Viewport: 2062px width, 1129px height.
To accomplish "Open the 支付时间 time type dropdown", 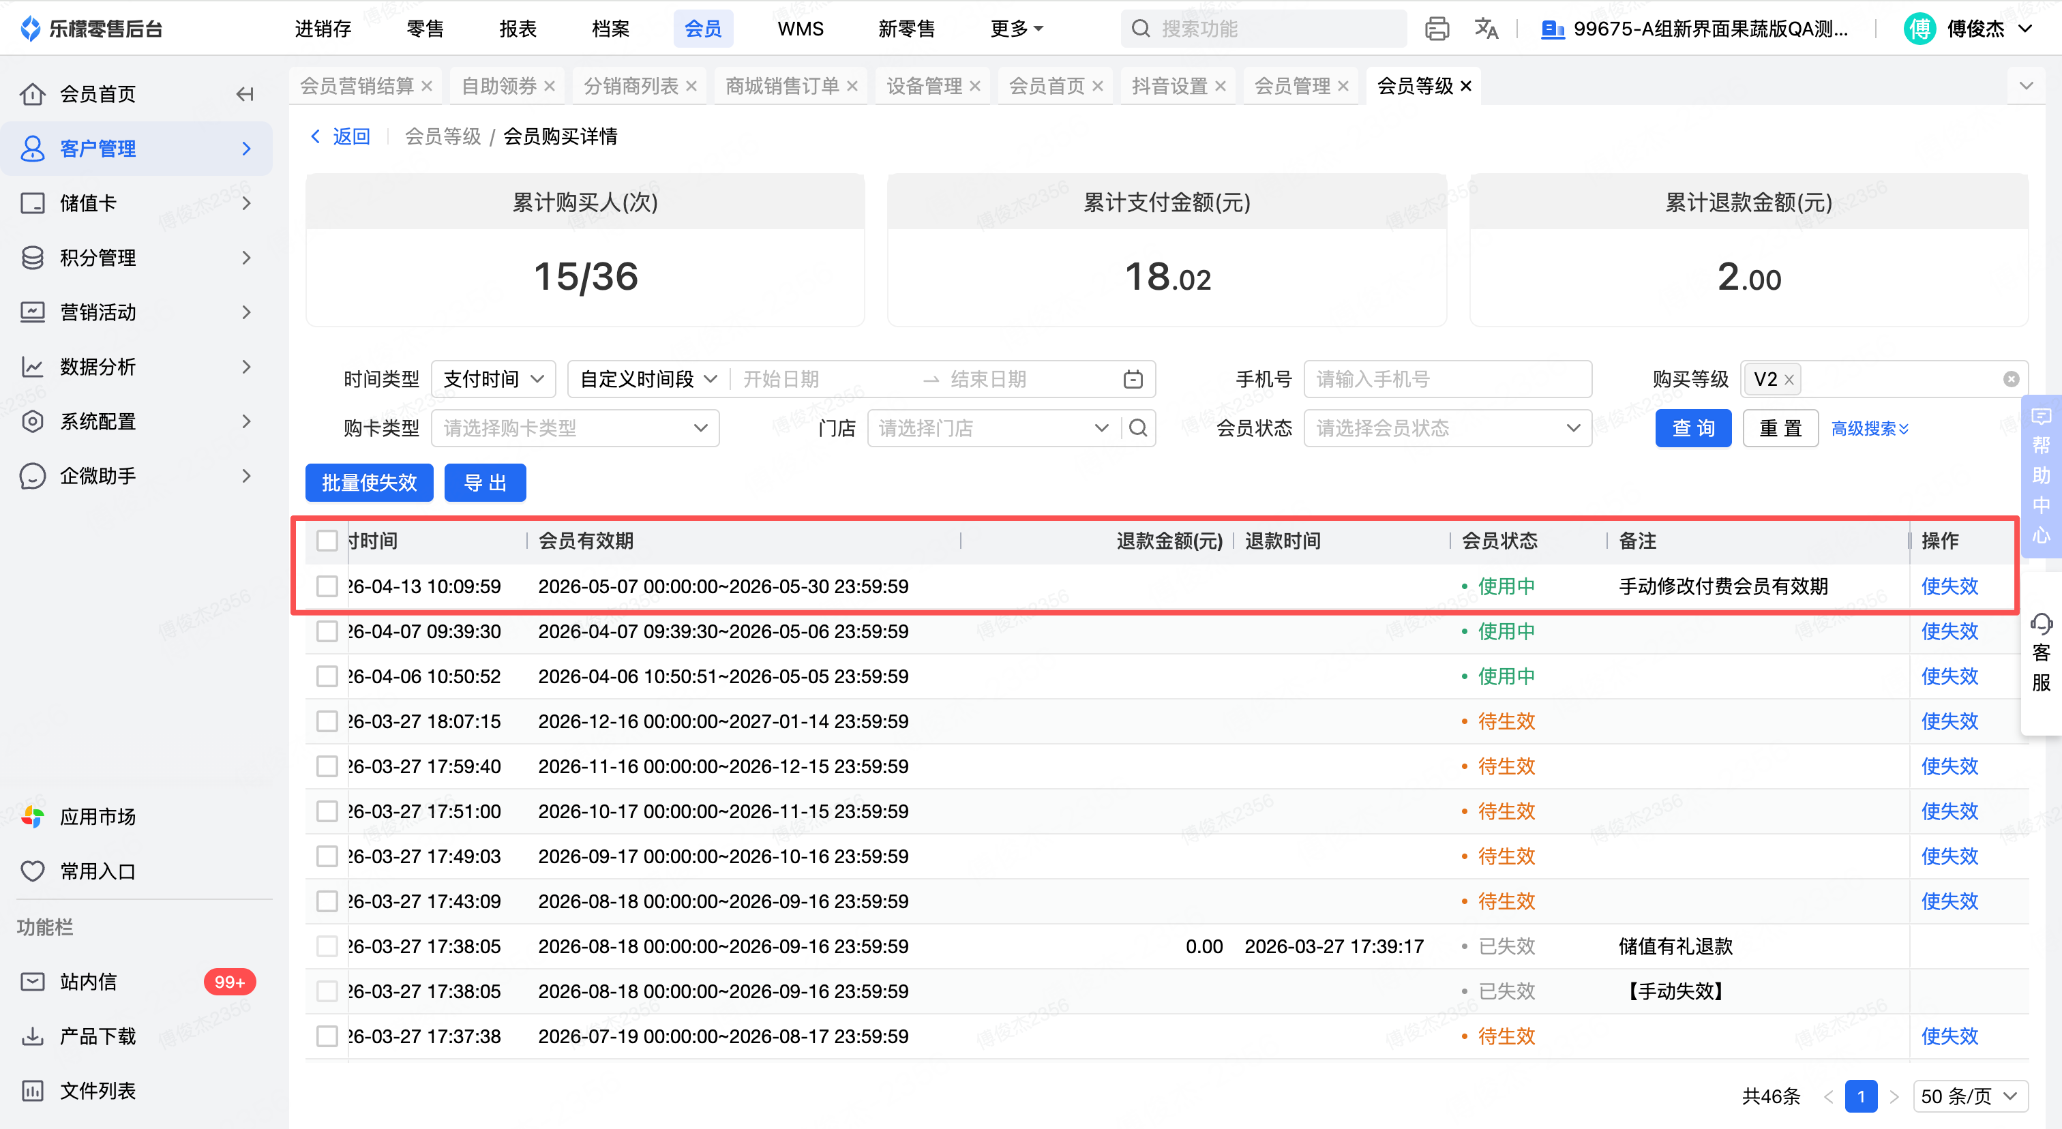I will point(493,379).
